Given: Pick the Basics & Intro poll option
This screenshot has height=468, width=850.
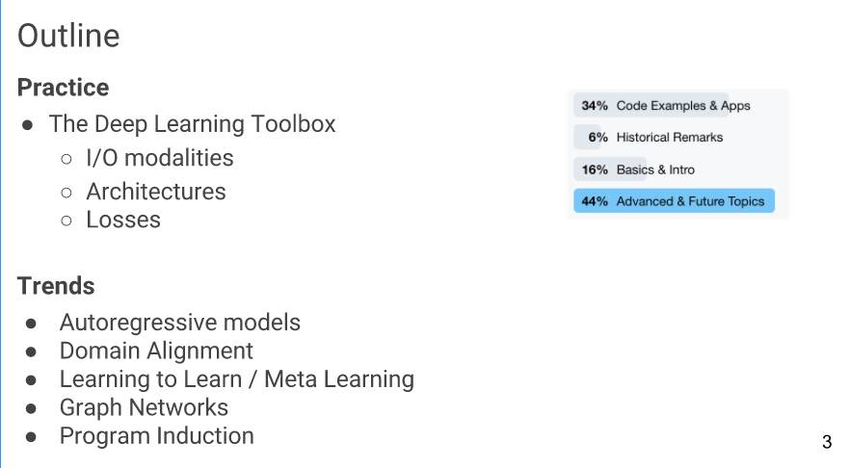Looking at the screenshot, I should point(674,169).
